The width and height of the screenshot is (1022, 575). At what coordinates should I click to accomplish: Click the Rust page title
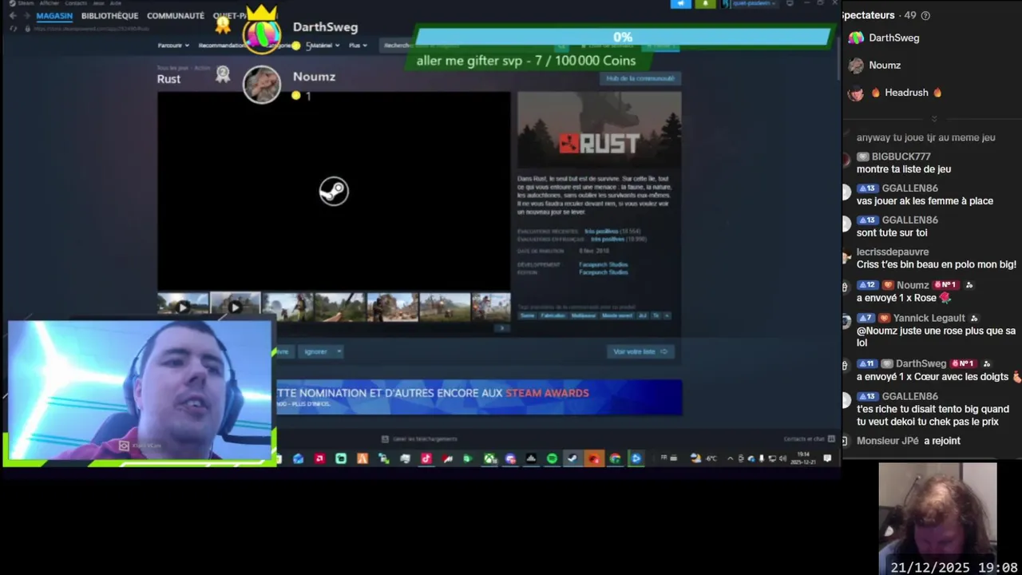tap(168, 79)
